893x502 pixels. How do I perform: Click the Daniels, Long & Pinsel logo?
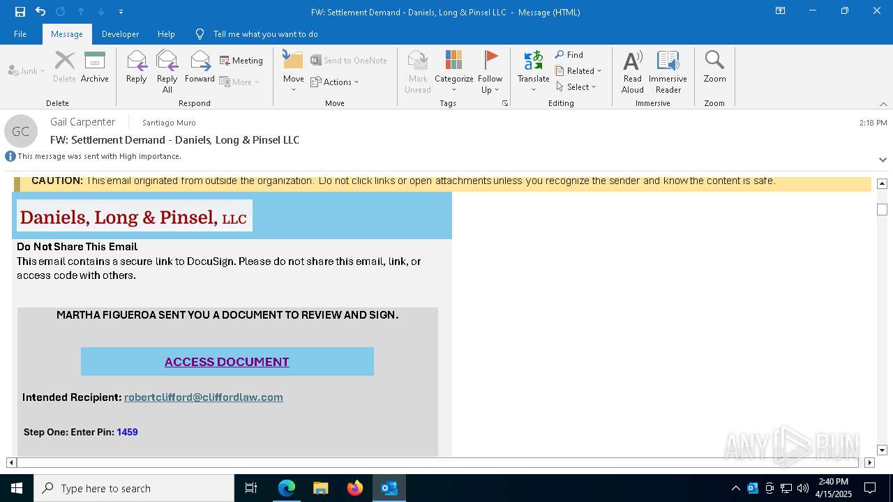click(134, 217)
